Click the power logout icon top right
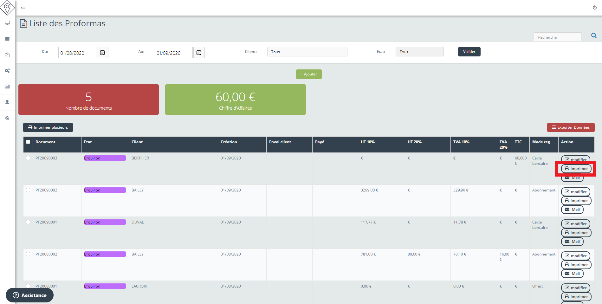 tap(594, 7)
